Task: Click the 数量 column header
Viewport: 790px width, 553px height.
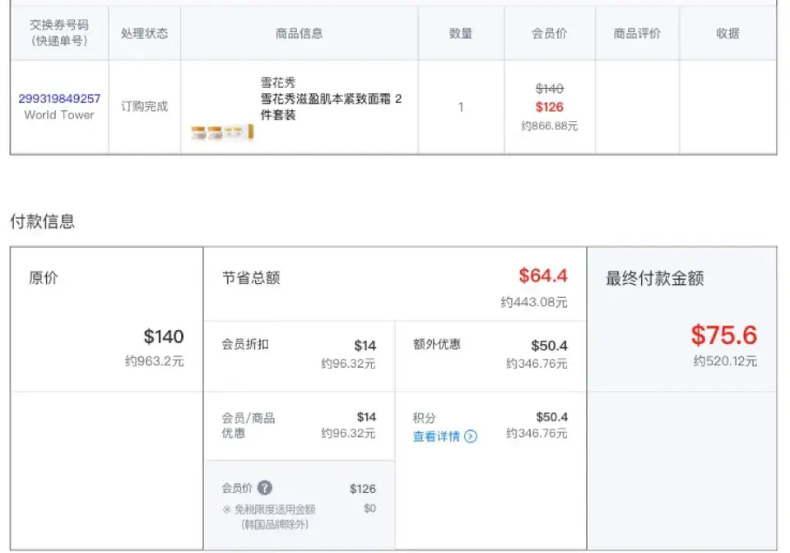Action: point(461,33)
